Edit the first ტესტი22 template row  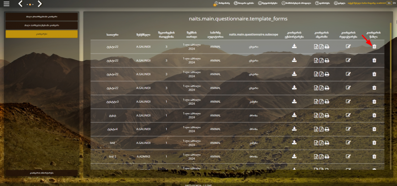tap(348, 47)
